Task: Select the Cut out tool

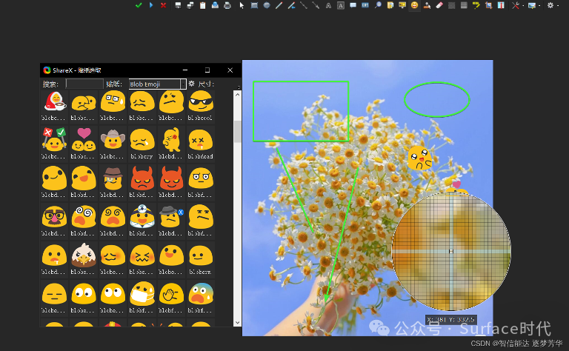Action: click(501, 5)
